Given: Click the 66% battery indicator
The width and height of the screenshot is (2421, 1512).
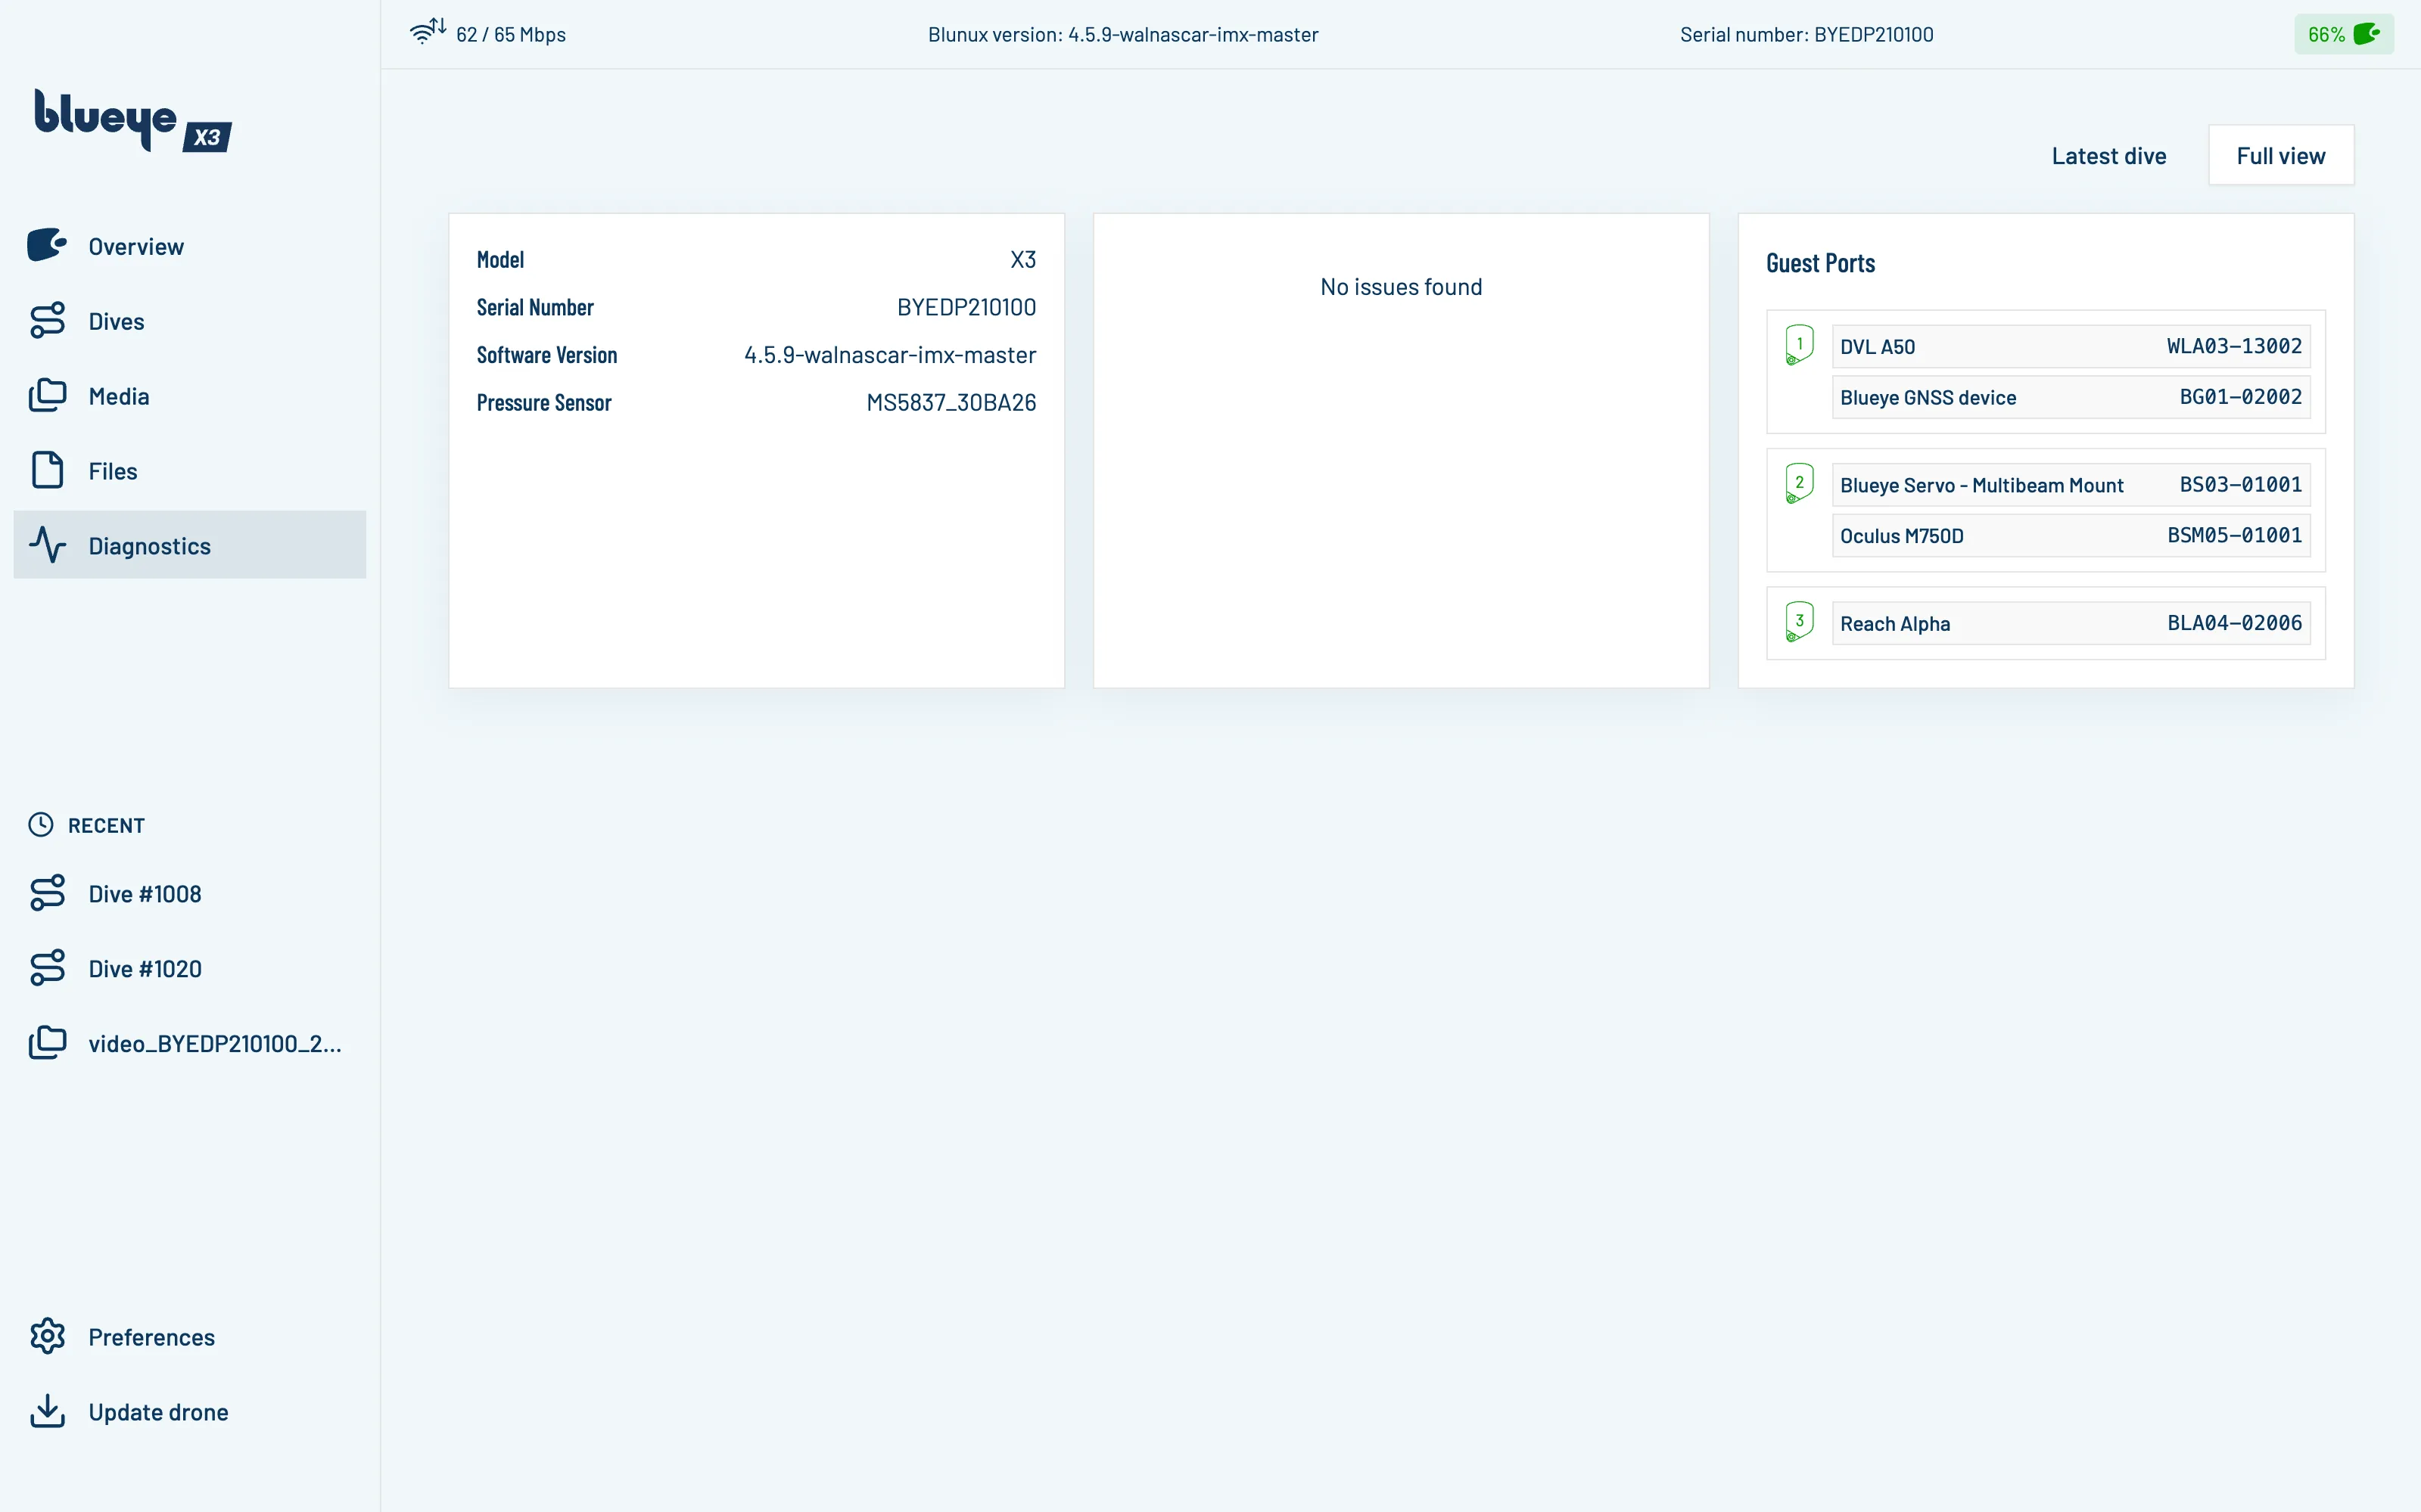Looking at the screenshot, I should tap(2344, 34).
